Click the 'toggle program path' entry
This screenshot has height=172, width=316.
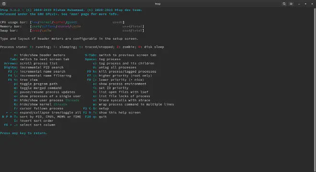coord(38,84)
